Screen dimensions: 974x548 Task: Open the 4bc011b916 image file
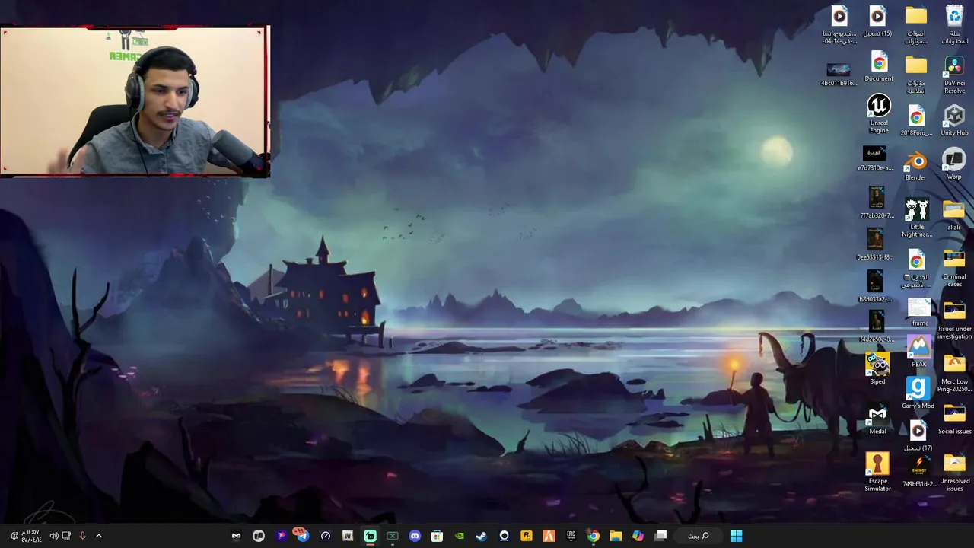click(839, 74)
